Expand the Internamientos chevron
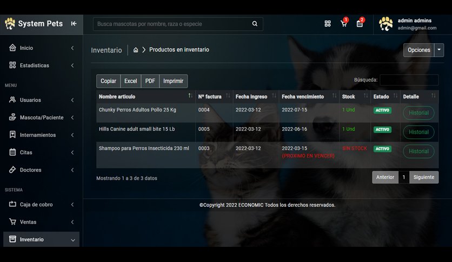452x262 pixels. tap(72, 135)
